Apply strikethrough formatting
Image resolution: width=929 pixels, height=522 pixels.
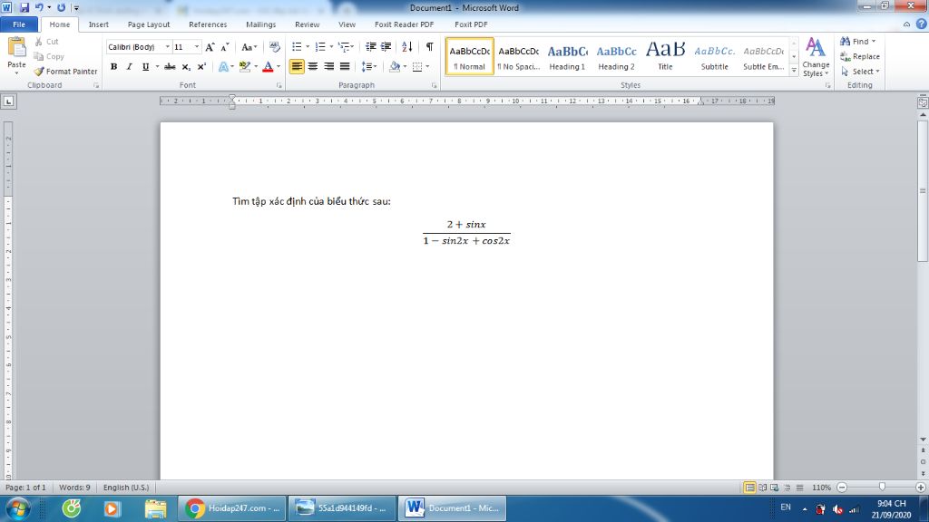pyautogui.click(x=169, y=67)
